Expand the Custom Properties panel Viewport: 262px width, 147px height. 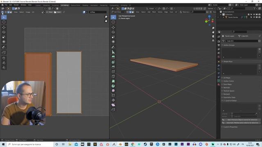tap(230, 127)
